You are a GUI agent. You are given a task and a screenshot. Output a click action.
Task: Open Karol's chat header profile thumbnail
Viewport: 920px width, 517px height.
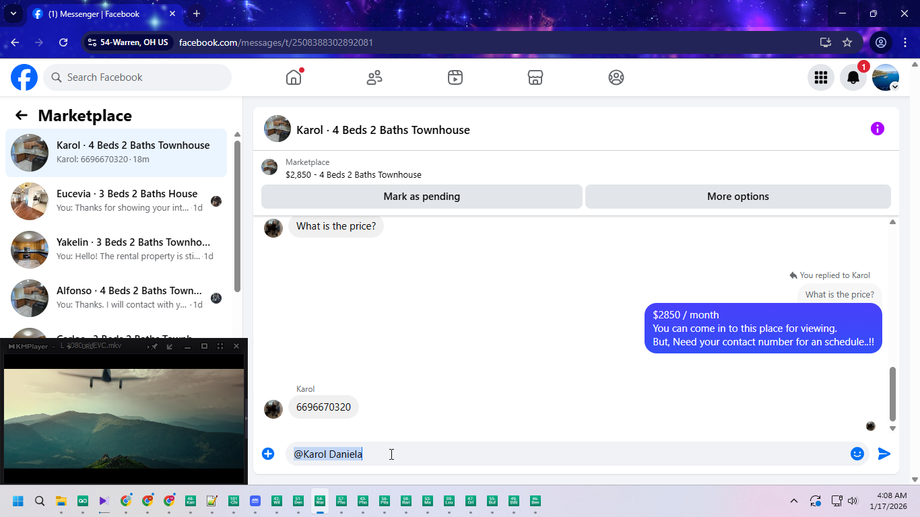tap(277, 129)
